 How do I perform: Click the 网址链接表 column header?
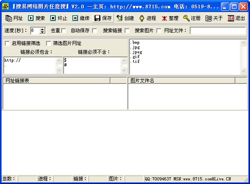pos(57,81)
